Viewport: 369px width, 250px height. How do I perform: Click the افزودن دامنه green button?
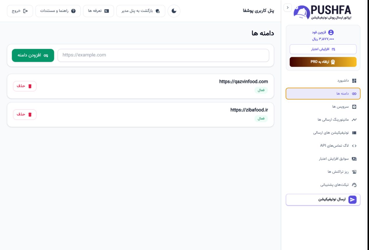[33, 55]
